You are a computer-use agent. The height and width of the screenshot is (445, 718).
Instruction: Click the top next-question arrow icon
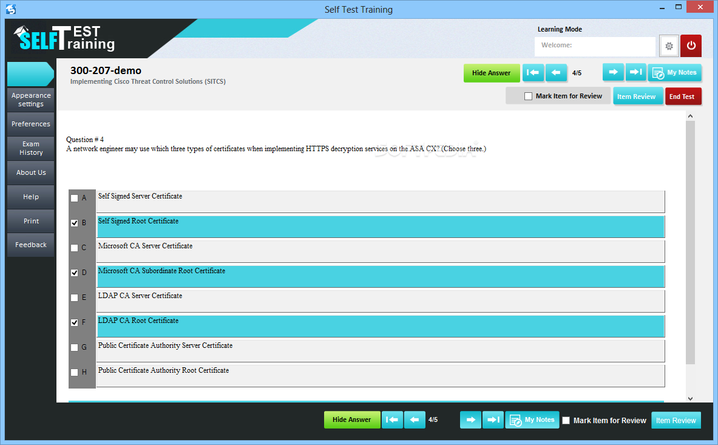tap(613, 72)
